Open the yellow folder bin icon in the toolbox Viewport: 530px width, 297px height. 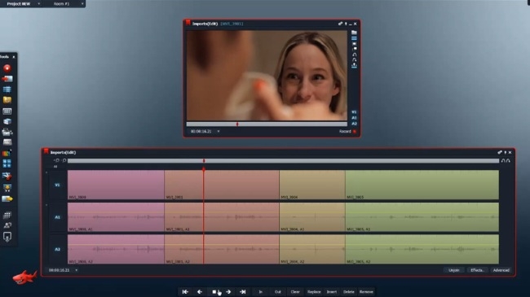[7, 99]
